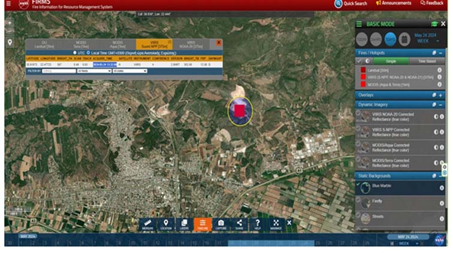Image resolution: width=453 pixels, height=253 pixels.
Task: Adjust opacity of VIIRS NOAA-20 reflectance layer
Action: 436,117
